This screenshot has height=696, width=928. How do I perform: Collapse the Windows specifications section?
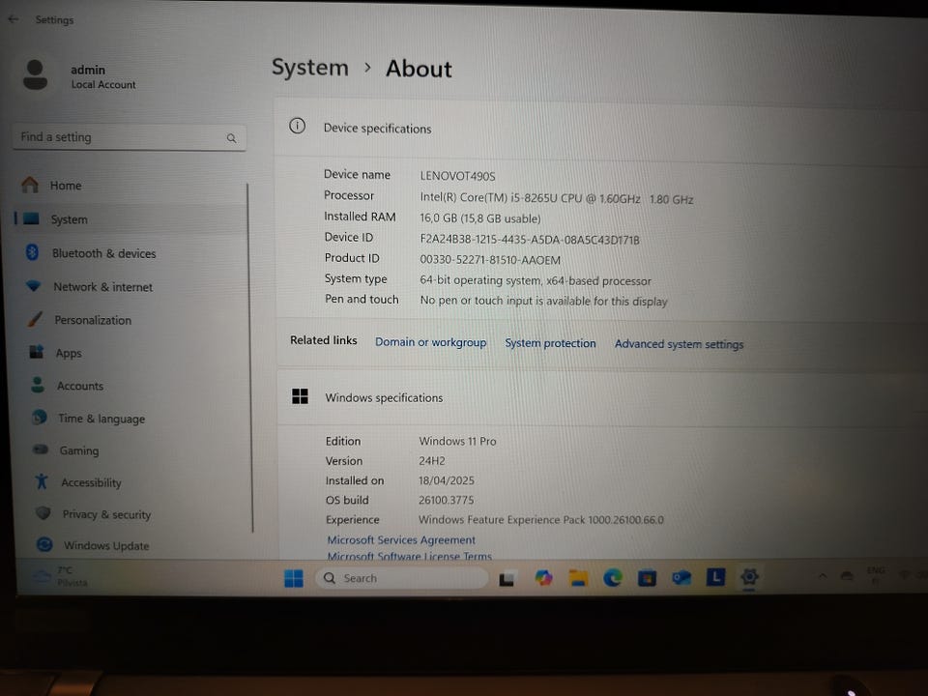point(600,397)
